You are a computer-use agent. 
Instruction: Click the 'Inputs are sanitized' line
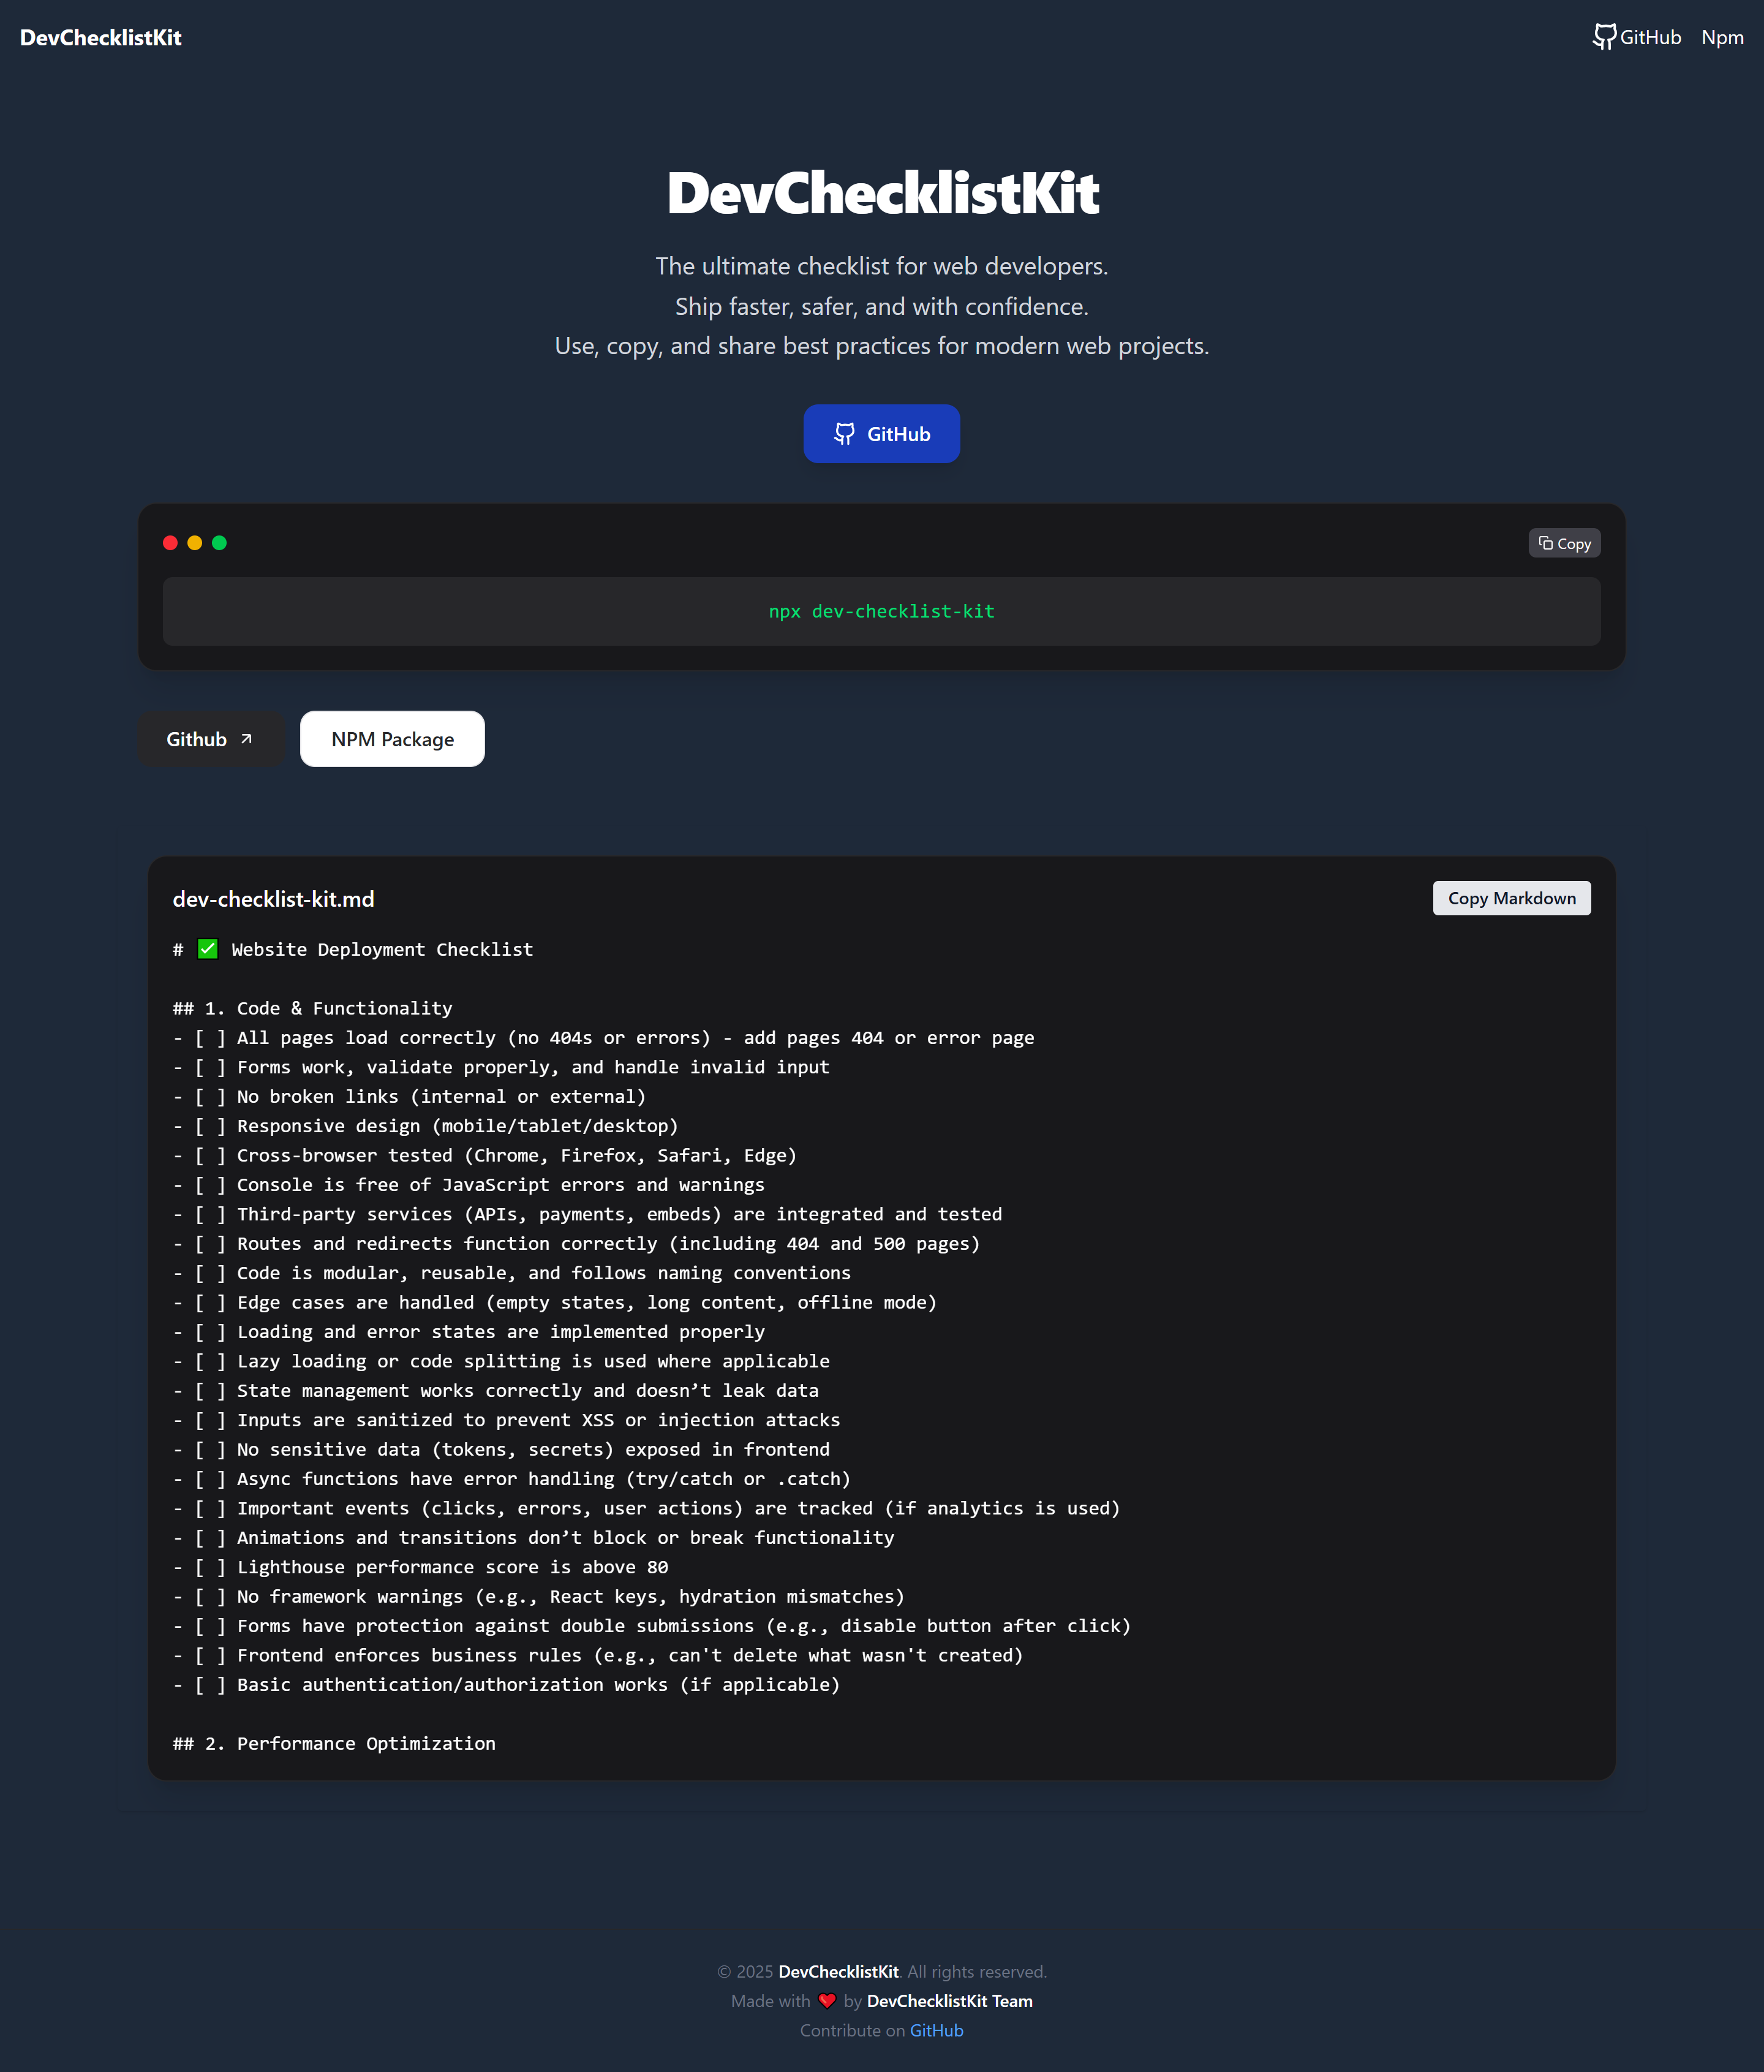pos(506,1420)
